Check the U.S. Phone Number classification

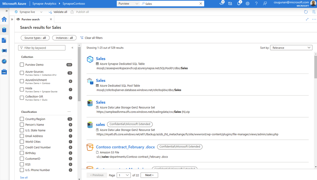tap(22, 170)
